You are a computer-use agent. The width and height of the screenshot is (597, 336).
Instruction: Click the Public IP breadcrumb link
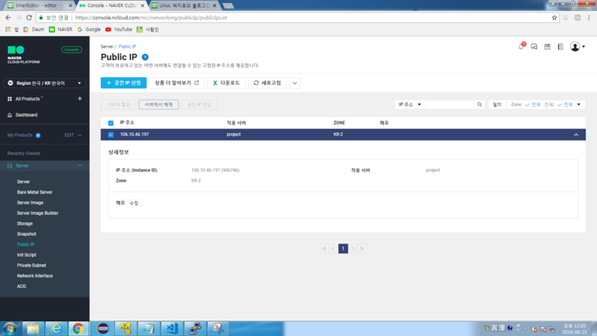coord(127,46)
